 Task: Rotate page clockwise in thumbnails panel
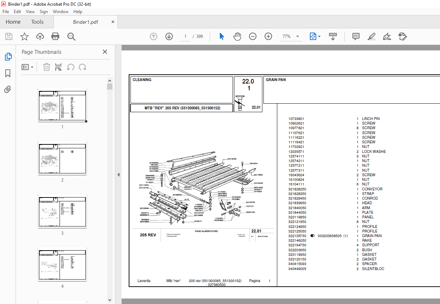tap(83, 67)
